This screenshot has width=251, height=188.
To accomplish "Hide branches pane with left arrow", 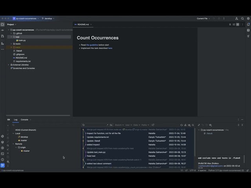I will [x=8, y=125].
